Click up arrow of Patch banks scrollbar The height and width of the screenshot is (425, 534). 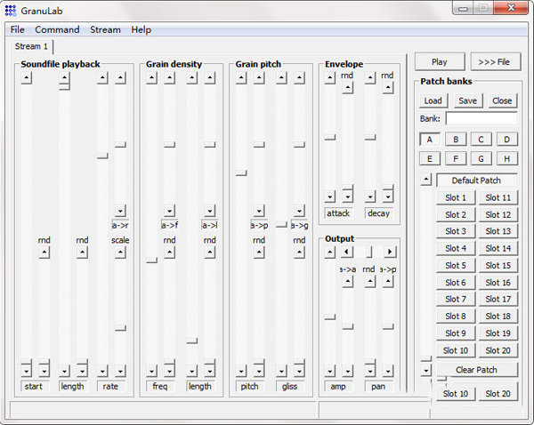click(425, 179)
